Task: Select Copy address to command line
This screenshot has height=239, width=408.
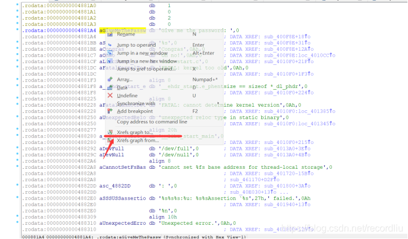Action: coord(152,122)
